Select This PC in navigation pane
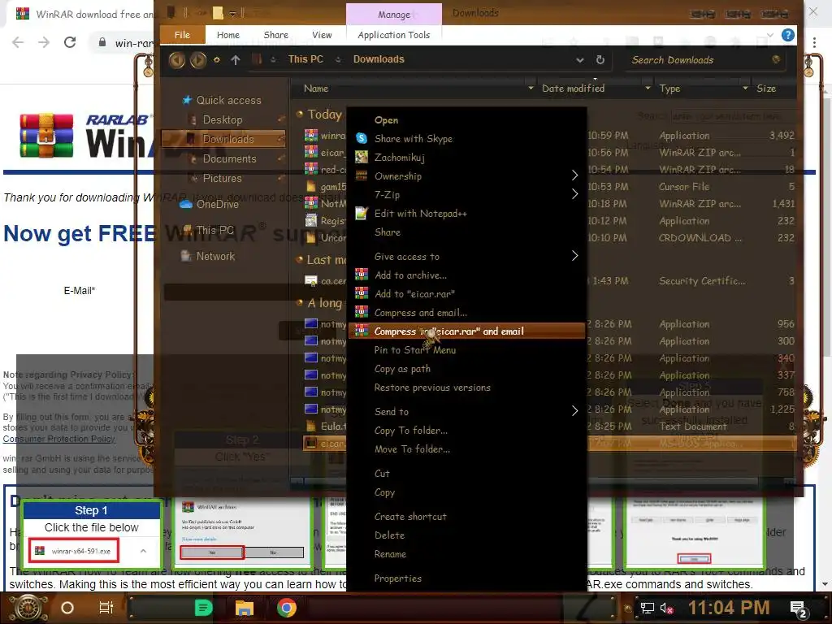 [214, 230]
